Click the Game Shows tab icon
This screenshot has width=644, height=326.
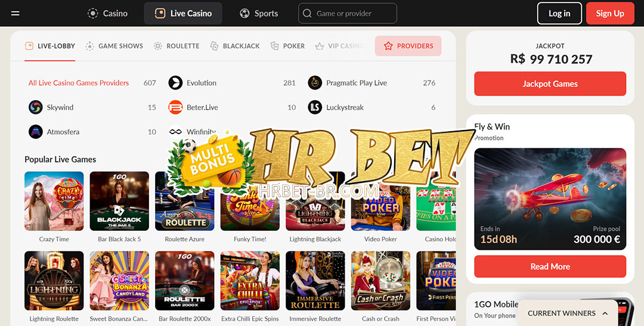tap(89, 46)
